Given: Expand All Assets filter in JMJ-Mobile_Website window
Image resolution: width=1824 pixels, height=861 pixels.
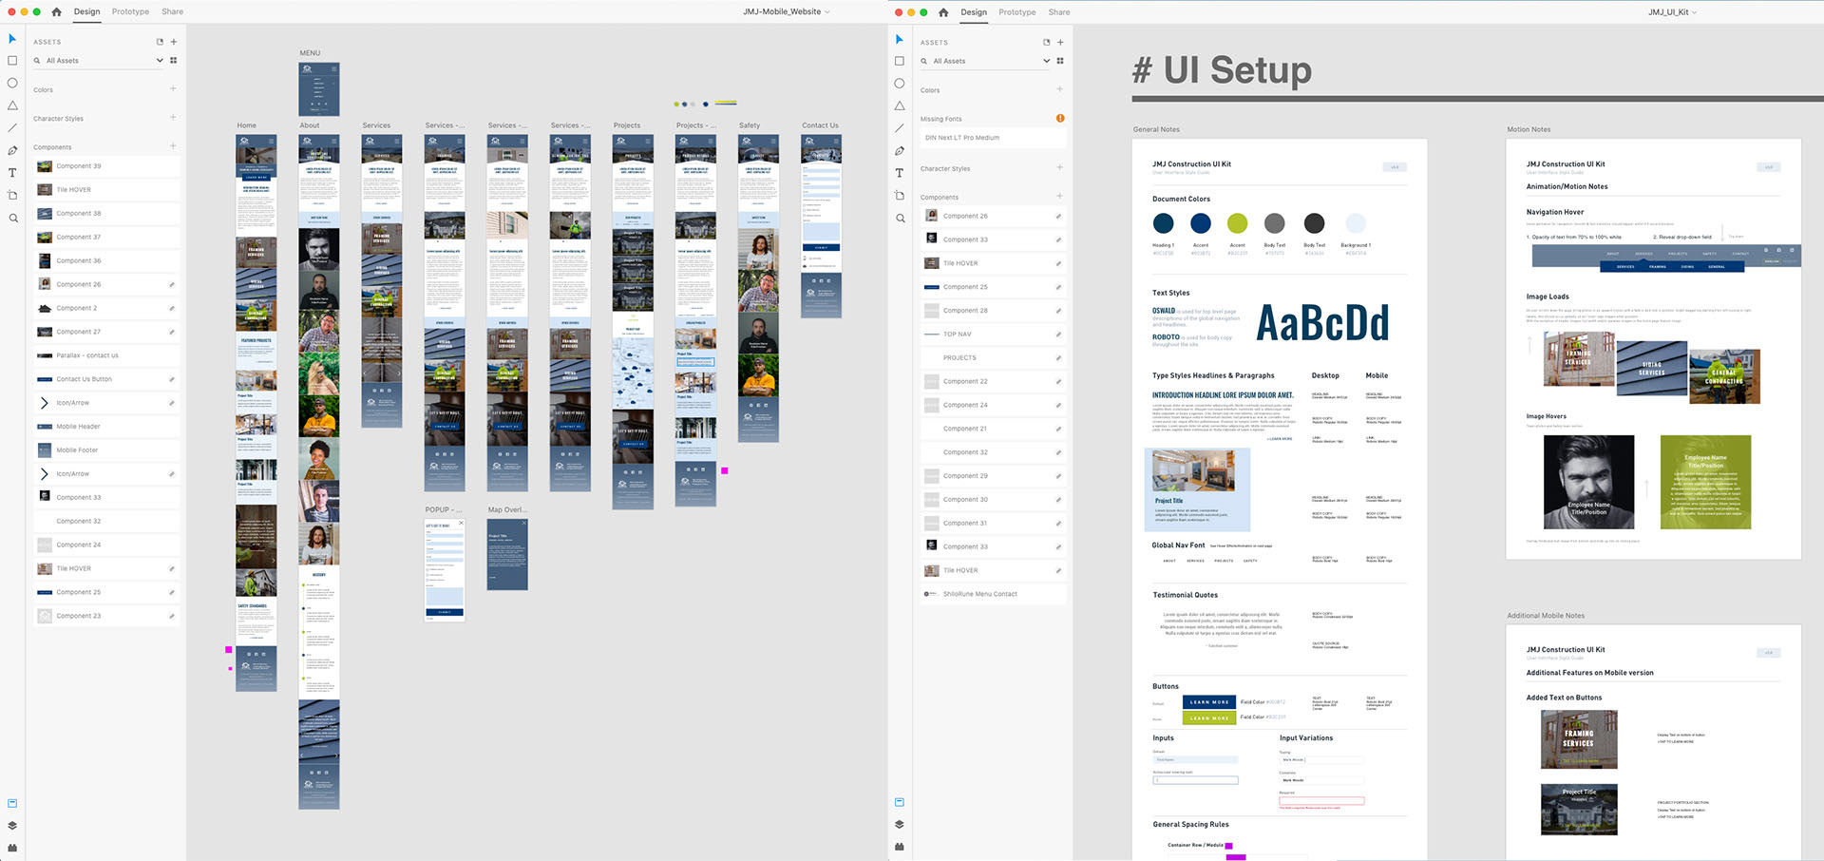Looking at the screenshot, I should 160,60.
